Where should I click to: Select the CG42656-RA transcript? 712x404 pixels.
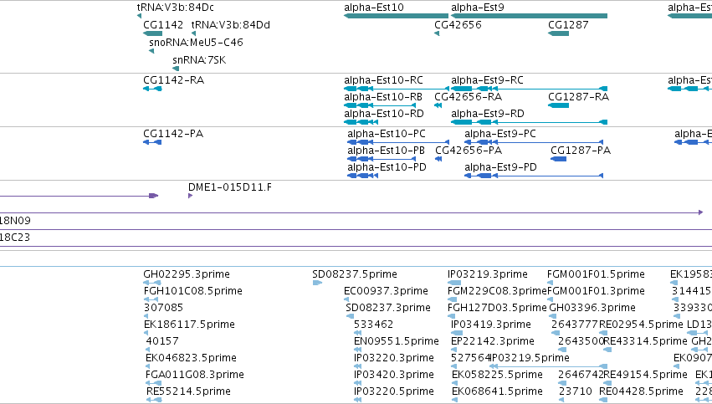click(x=469, y=97)
